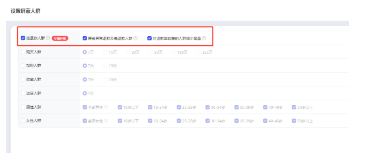Viewport: 370px width, 160px height.
Task: Toggle 18岁以下 in the 男性人群 row
Action: pos(120,107)
